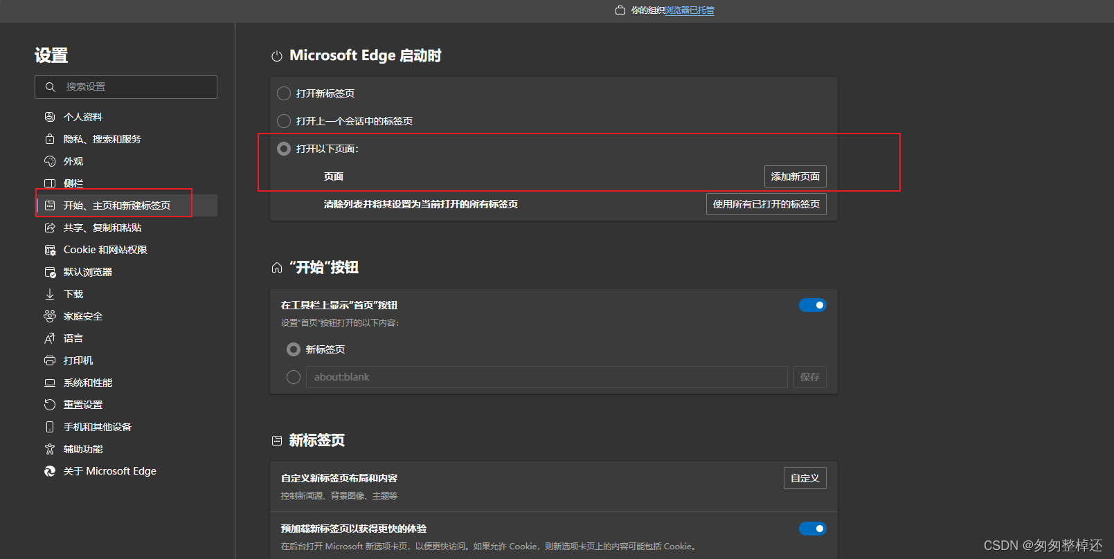1114x559 pixels.
Task: Click the 默认浏览器 icon
Action: 50,272
